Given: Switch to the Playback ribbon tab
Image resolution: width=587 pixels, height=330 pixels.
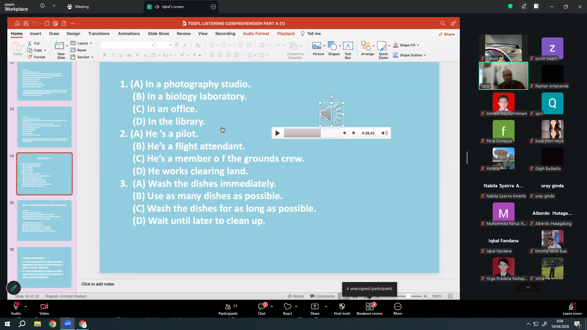Looking at the screenshot, I should [x=286, y=34].
